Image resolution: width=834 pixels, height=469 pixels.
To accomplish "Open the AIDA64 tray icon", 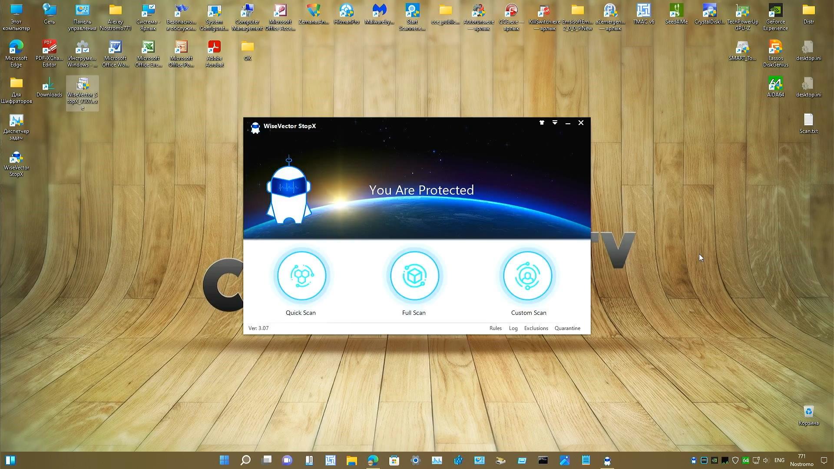I will click(746, 460).
